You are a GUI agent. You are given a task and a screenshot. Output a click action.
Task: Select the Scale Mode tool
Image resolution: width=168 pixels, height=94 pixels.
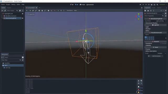(x=36, y=10)
